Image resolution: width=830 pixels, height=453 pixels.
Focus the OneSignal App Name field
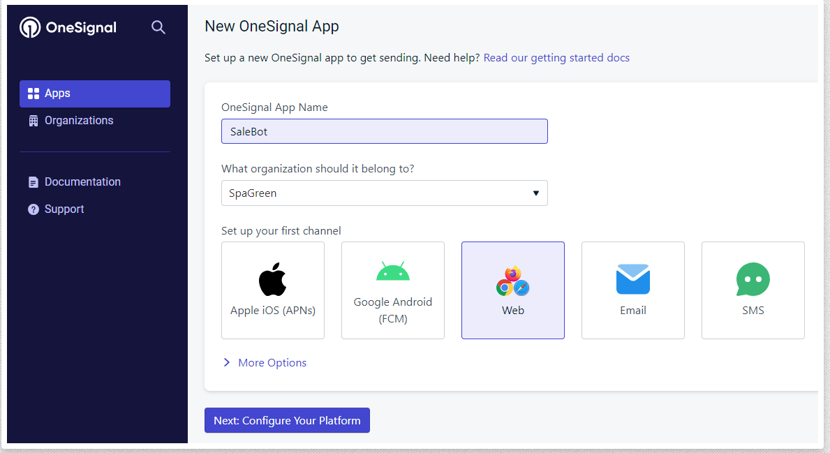pos(385,131)
